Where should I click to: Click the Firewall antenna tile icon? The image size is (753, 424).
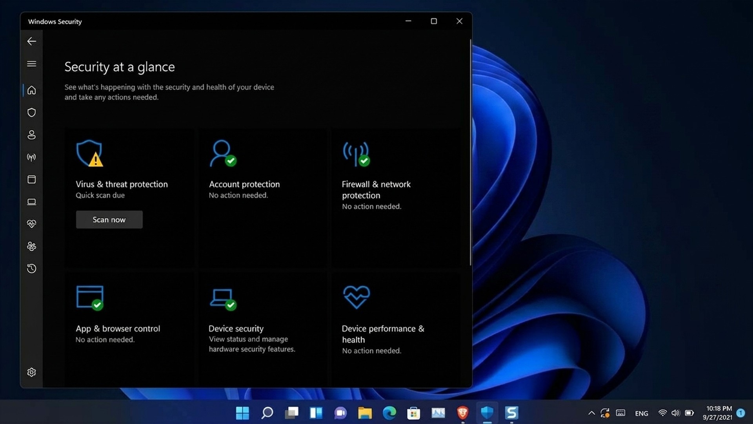356,154
